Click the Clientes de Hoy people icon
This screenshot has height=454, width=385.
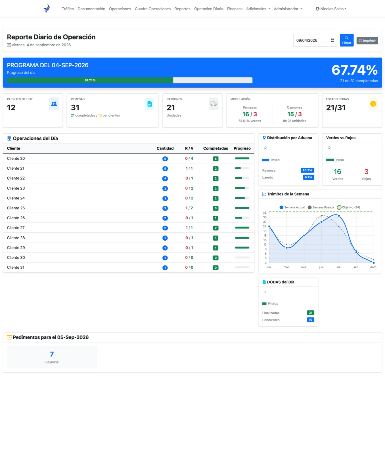pos(54,104)
